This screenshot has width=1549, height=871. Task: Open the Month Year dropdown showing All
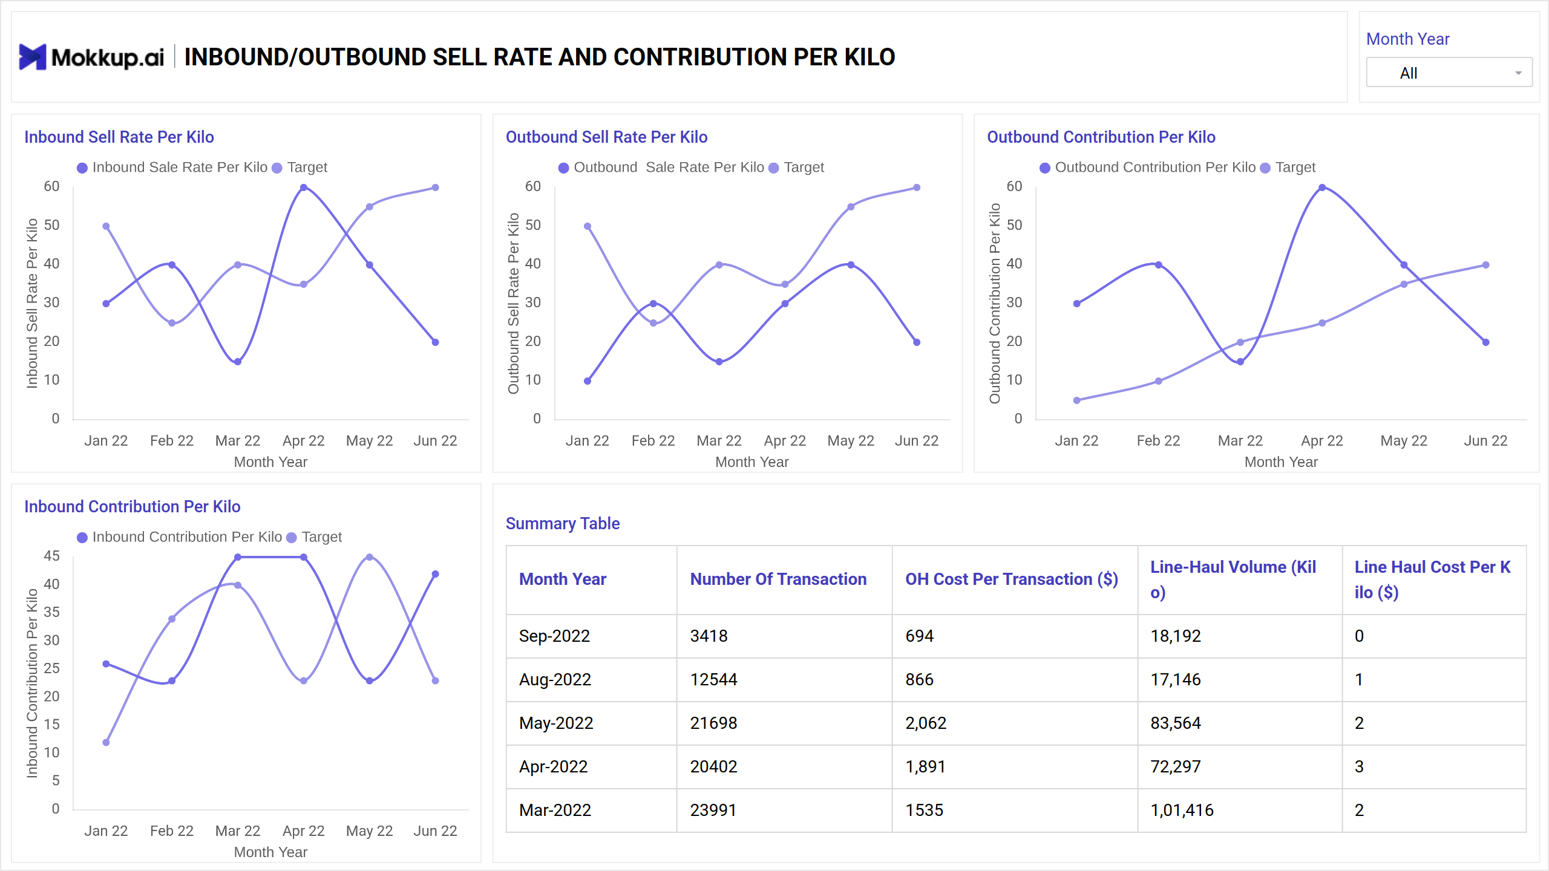coord(1449,73)
